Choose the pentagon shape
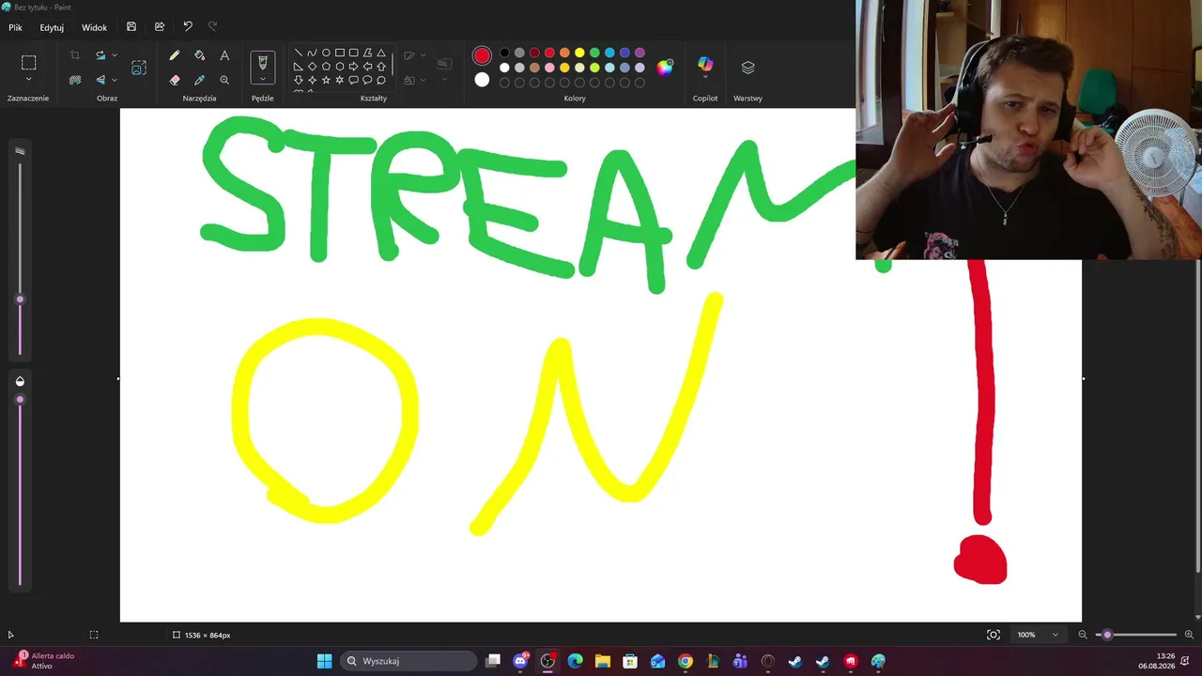This screenshot has height=676, width=1202. click(x=326, y=67)
